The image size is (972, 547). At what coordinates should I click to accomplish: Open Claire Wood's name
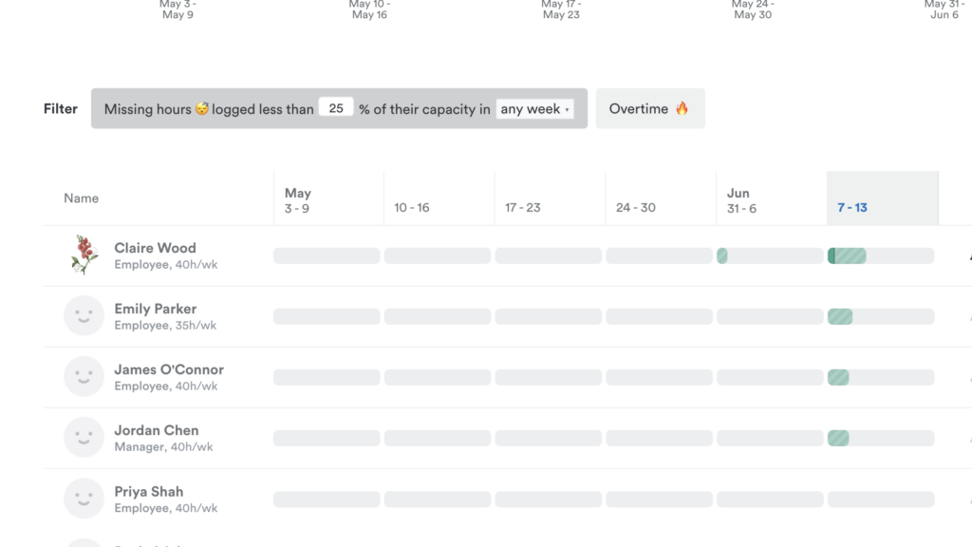[155, 248]
